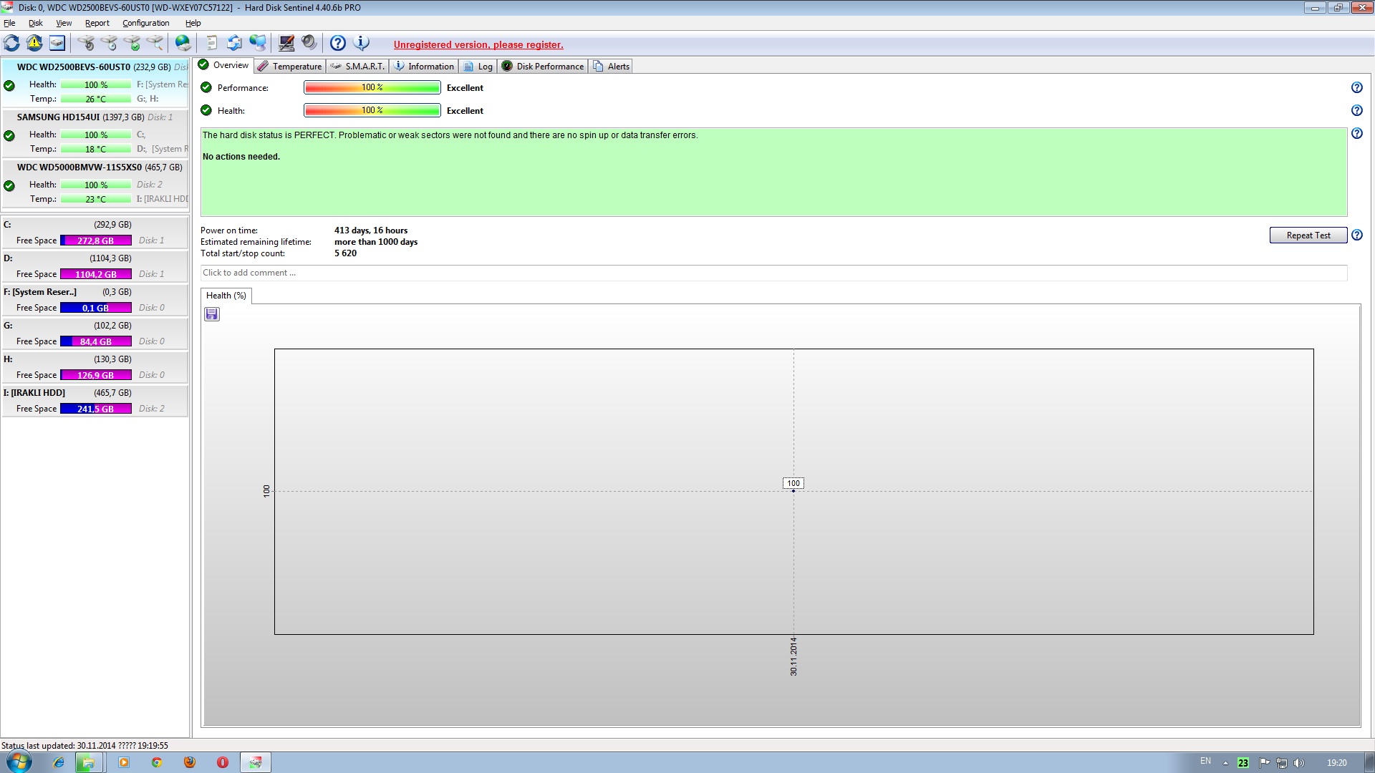Viewport: 1375px width, 773px height.
Task: Select the WDC WD5000BMVW-11S5XS0 disk entry
Action: (95, 183)
